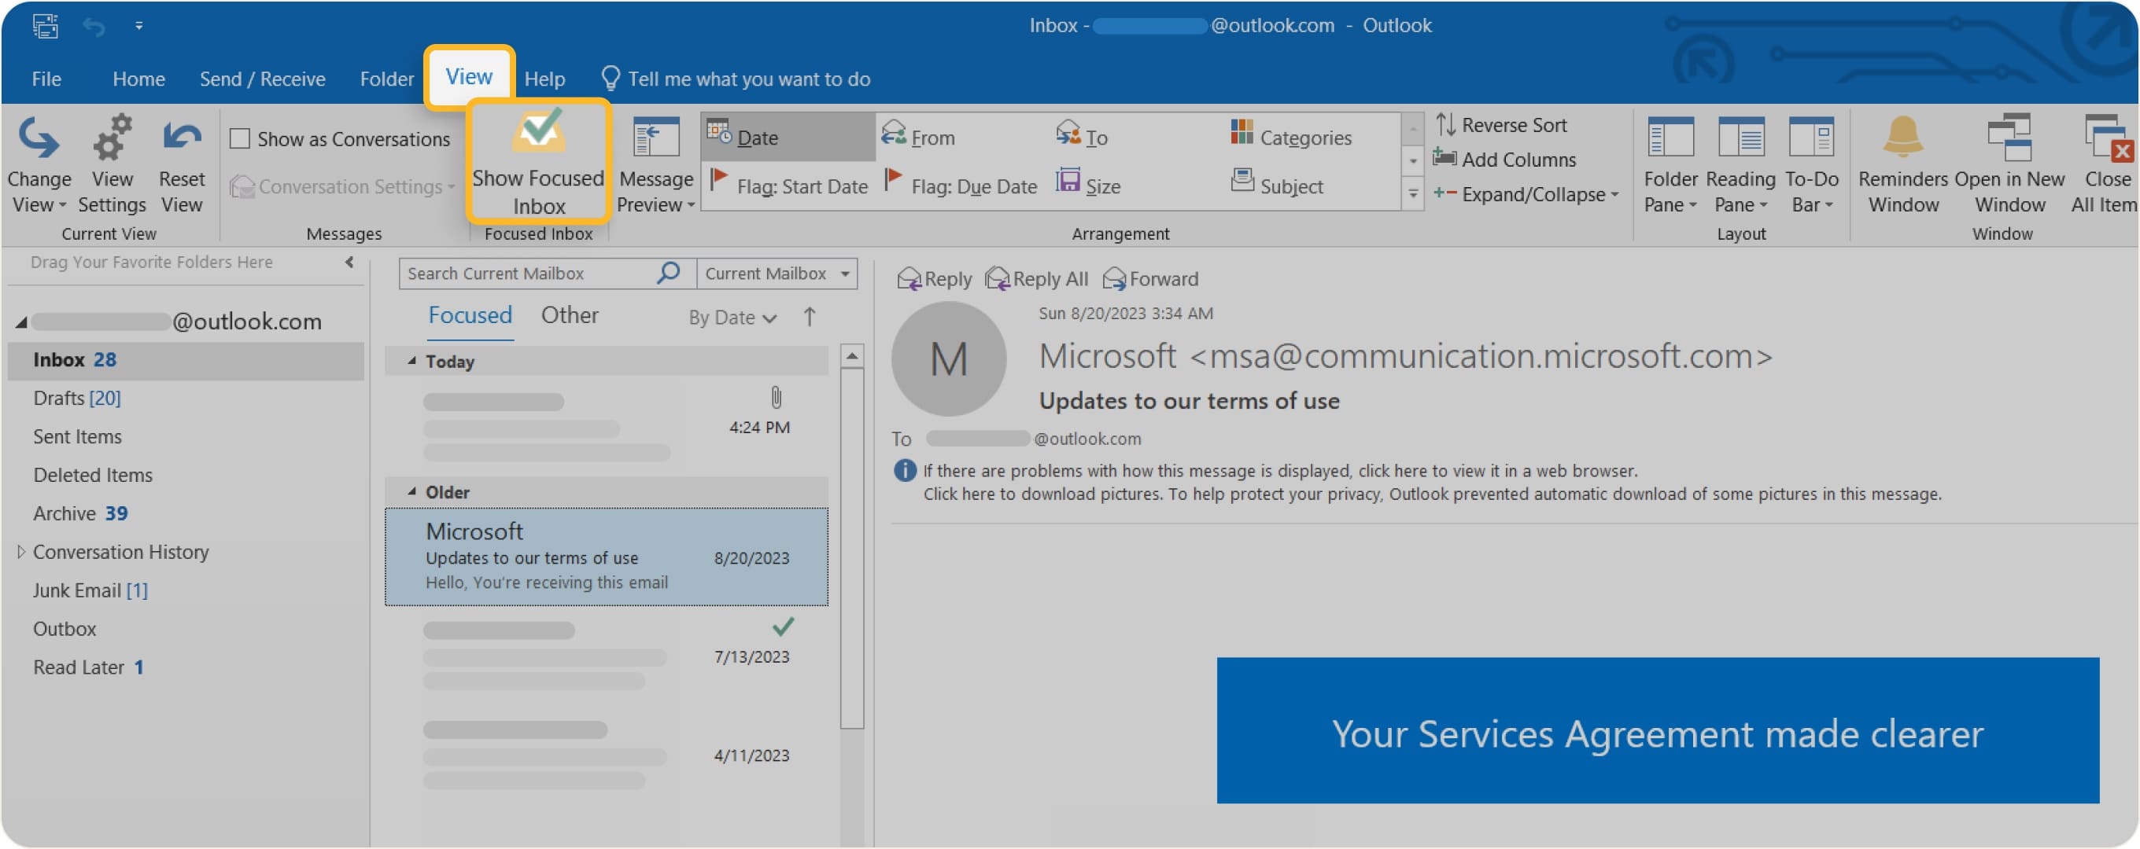Screen dimensions: 2140x849
Task: Click Reset View
Action: tap(181, 162)
